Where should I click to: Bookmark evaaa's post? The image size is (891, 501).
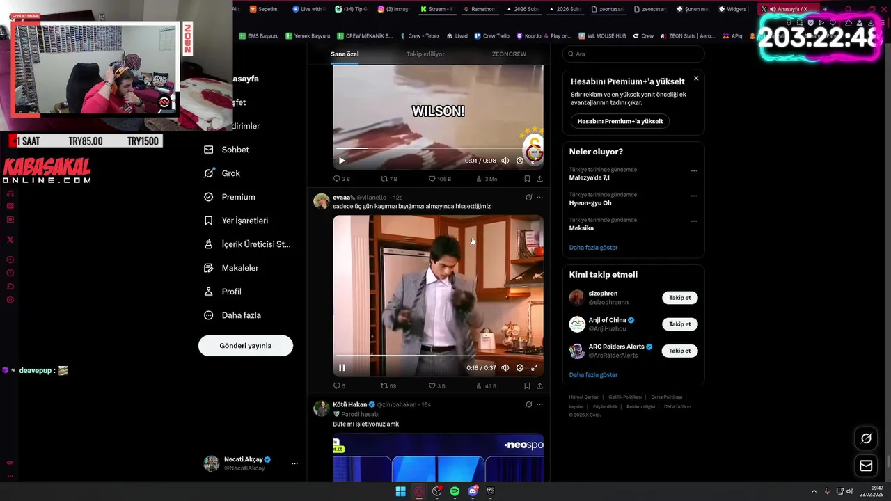[527, 386]
